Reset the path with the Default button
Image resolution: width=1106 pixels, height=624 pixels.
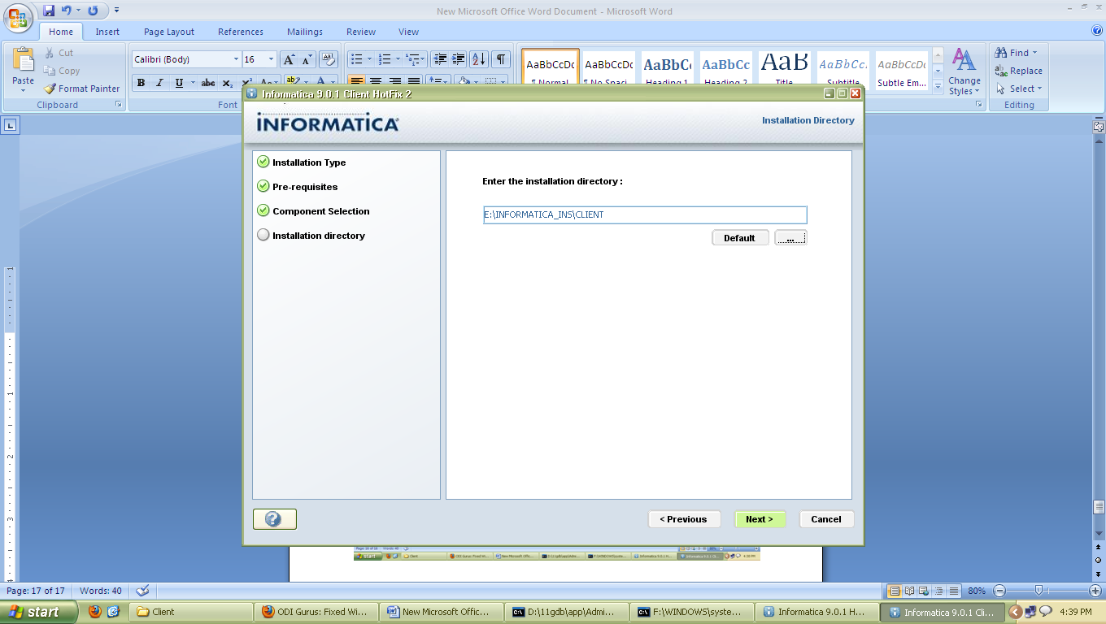740,238
